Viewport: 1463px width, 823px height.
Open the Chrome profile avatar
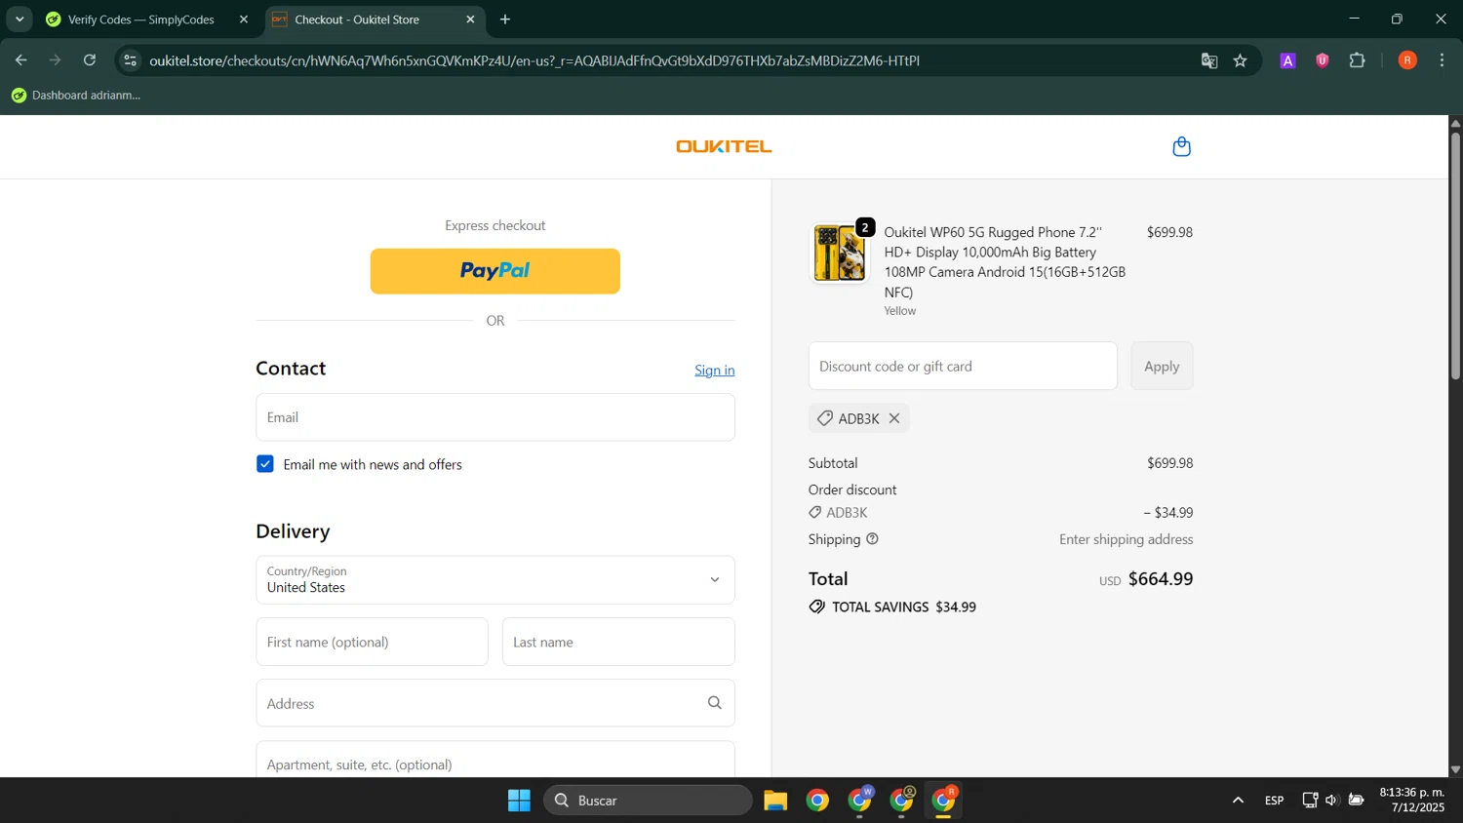point(1407,60)
